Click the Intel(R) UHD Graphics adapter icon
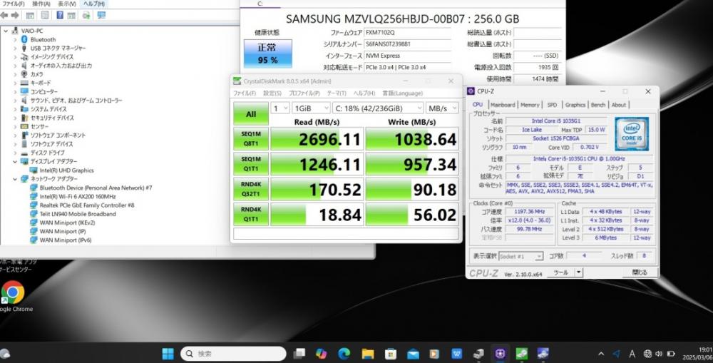This screenshot has height=363, width=713. tap(34, 170)
